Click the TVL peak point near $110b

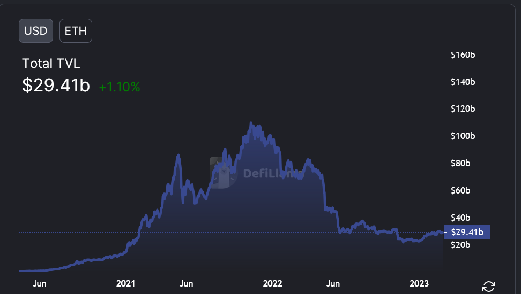[251, 123]
